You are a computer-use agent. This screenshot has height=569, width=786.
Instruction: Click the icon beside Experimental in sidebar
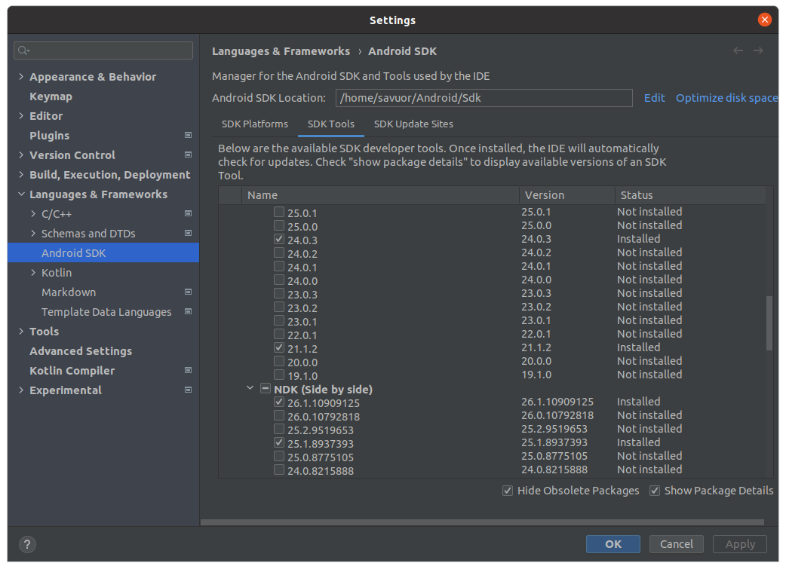[x=186, y=390]
